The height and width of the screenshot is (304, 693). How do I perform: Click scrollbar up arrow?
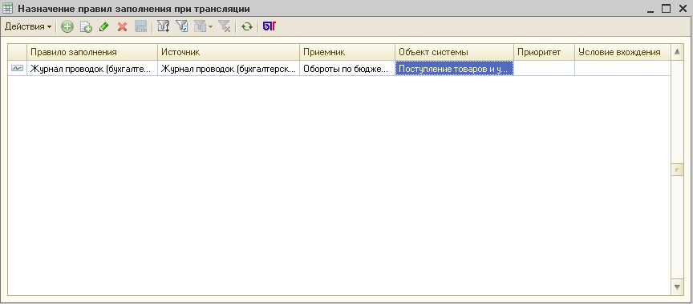tap(677, 52)
